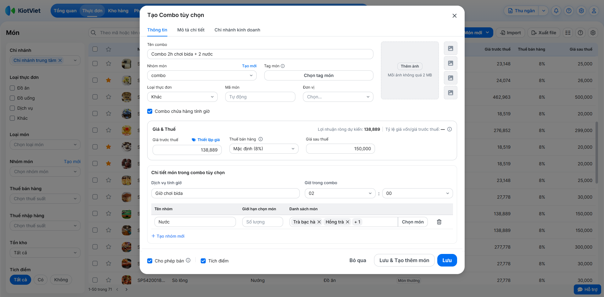
Task: Toggle the Cho phép bán checkbox
Action: (150, 261)
